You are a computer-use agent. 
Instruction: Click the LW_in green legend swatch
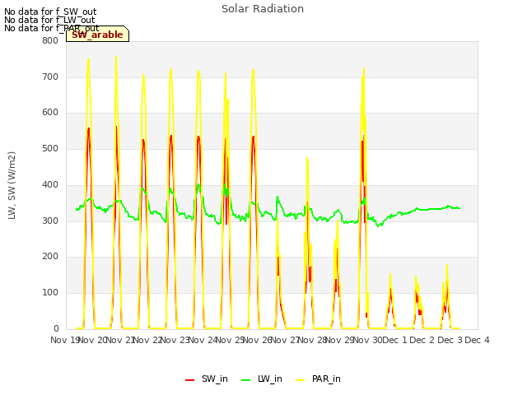(246, 380)
